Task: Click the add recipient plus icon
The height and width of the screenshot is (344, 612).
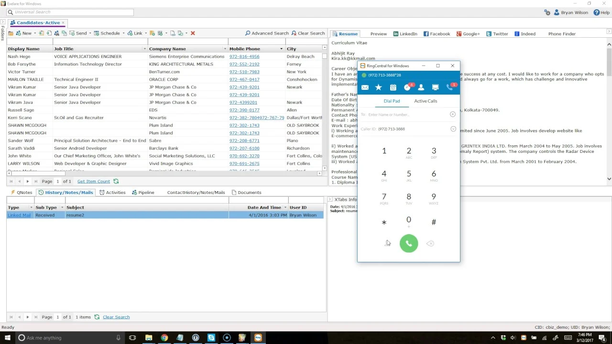Action: 453,114
